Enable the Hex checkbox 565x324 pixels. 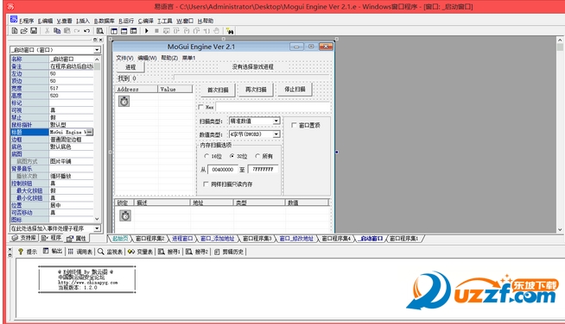click(x=201, y=107)
